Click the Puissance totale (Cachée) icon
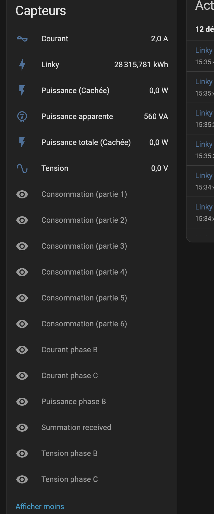The height and width of the screenshot is (514, 214). [22, 142]
